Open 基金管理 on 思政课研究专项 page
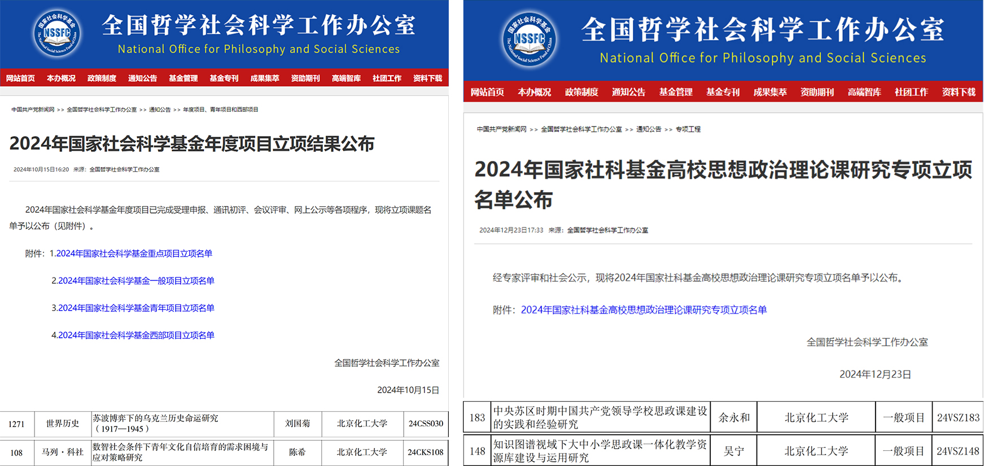The height and width of the screenshot is (466, 984). click(676, 92)
